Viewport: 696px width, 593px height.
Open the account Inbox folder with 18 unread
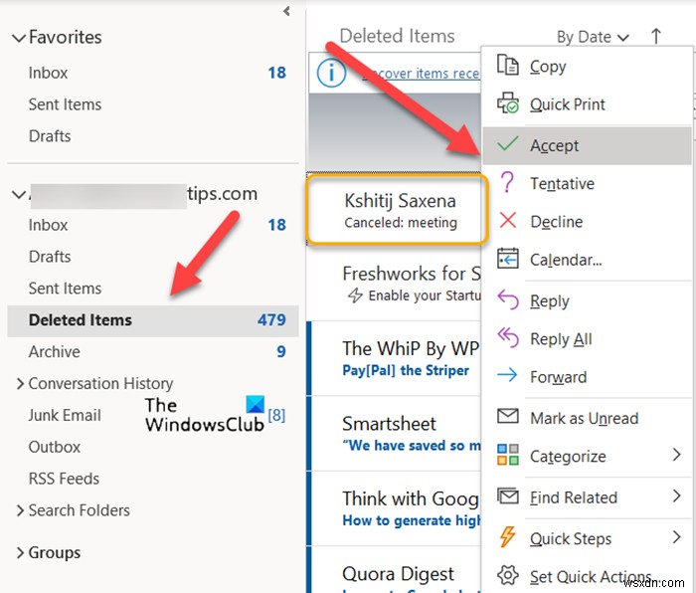click(153, 225)
